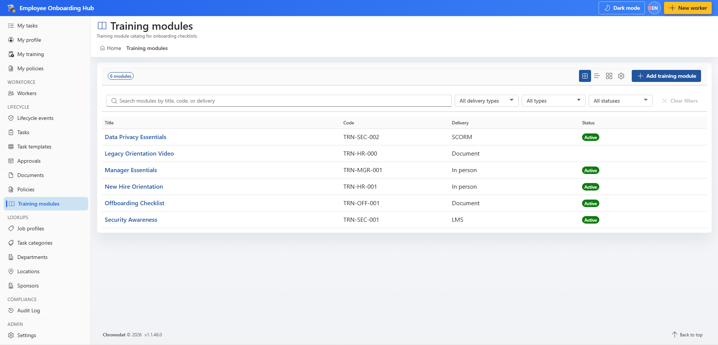Go to My policies menu item
The height and width of the screenshot is (345, 718).
pyautogui.click(x=46, y=68)
